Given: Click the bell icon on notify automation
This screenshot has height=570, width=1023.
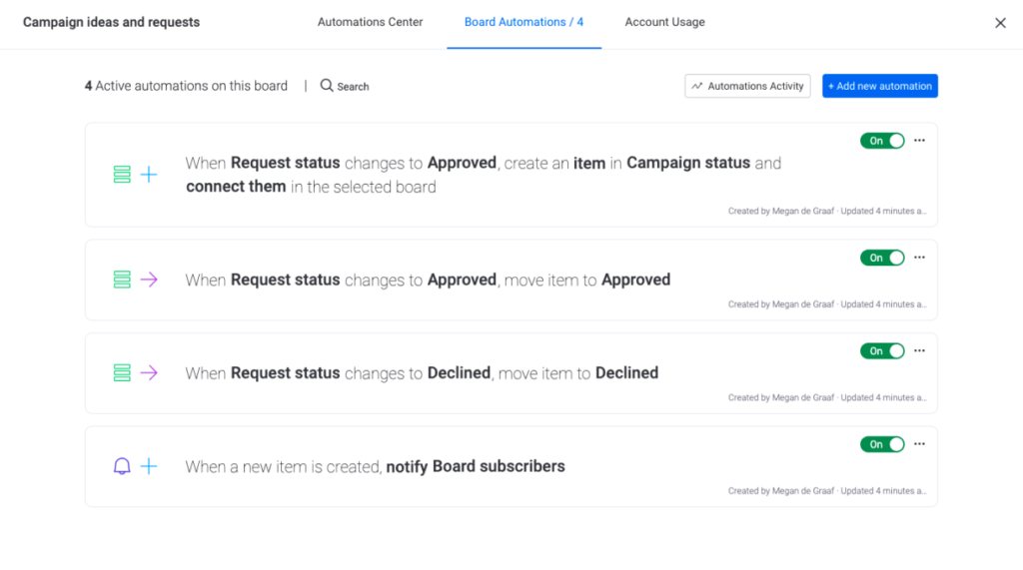Looking at the screenshot, I should tap(122, 466).
